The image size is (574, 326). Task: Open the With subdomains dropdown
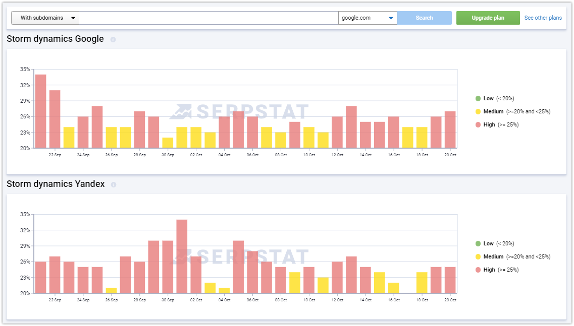point(45,18)
